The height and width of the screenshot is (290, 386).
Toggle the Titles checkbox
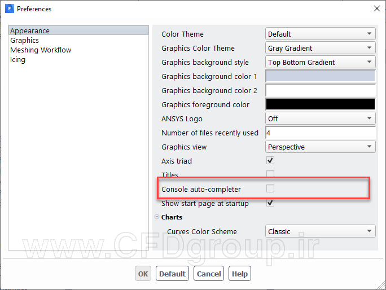coord(270,174)
